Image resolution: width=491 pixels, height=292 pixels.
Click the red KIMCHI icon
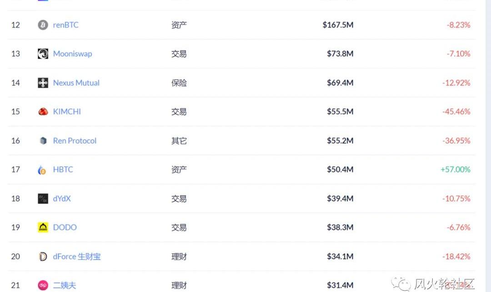pyautogui.click(x=43, y=112)
